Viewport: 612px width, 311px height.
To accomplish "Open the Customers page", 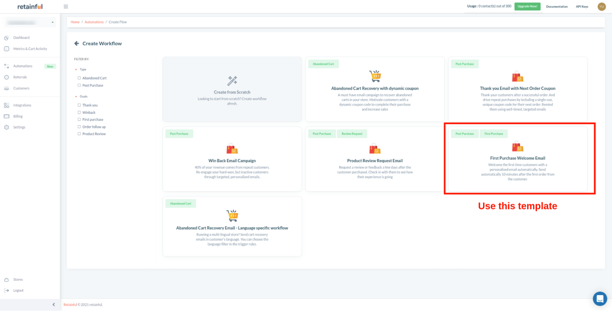I will coord(21,88).
